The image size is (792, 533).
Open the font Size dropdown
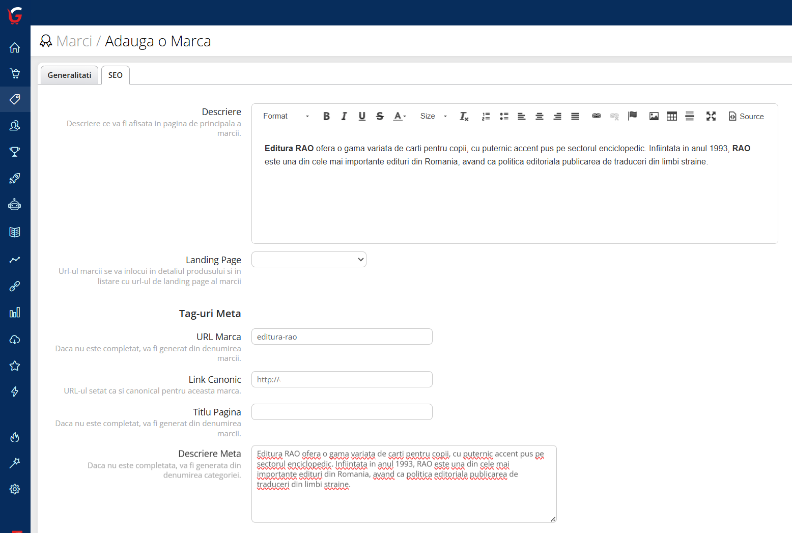pyautogui.click(x=433, y=116)
